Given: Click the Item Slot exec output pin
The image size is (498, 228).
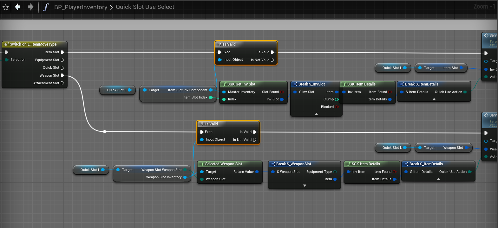Looking at the screenshot, I should (x=62, y=52).
